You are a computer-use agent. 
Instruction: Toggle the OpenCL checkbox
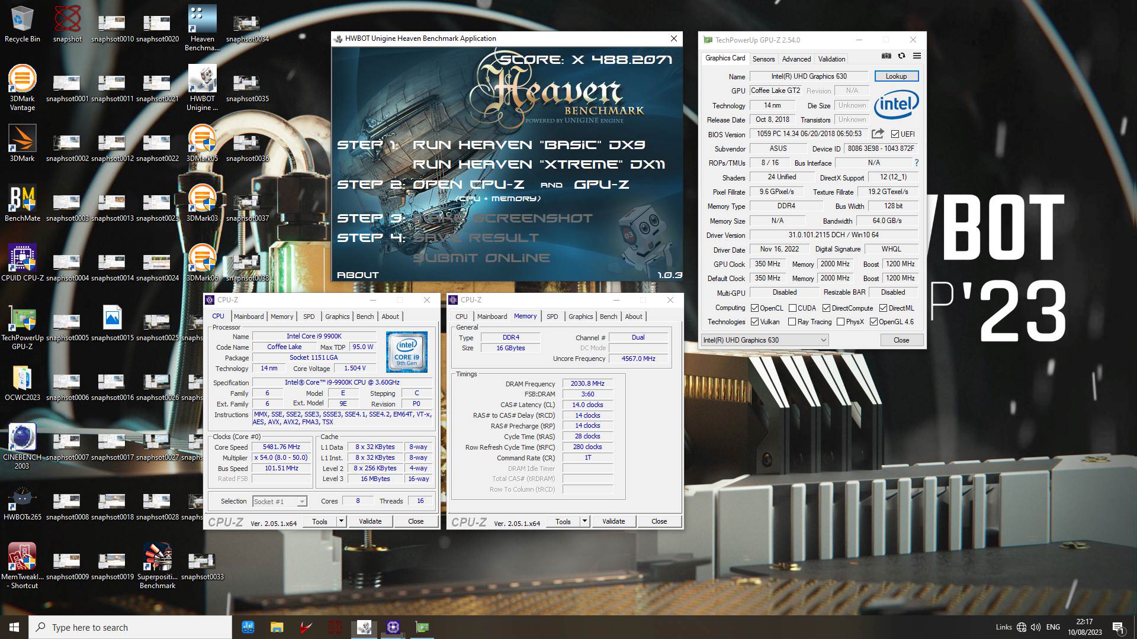coord(754,308)
